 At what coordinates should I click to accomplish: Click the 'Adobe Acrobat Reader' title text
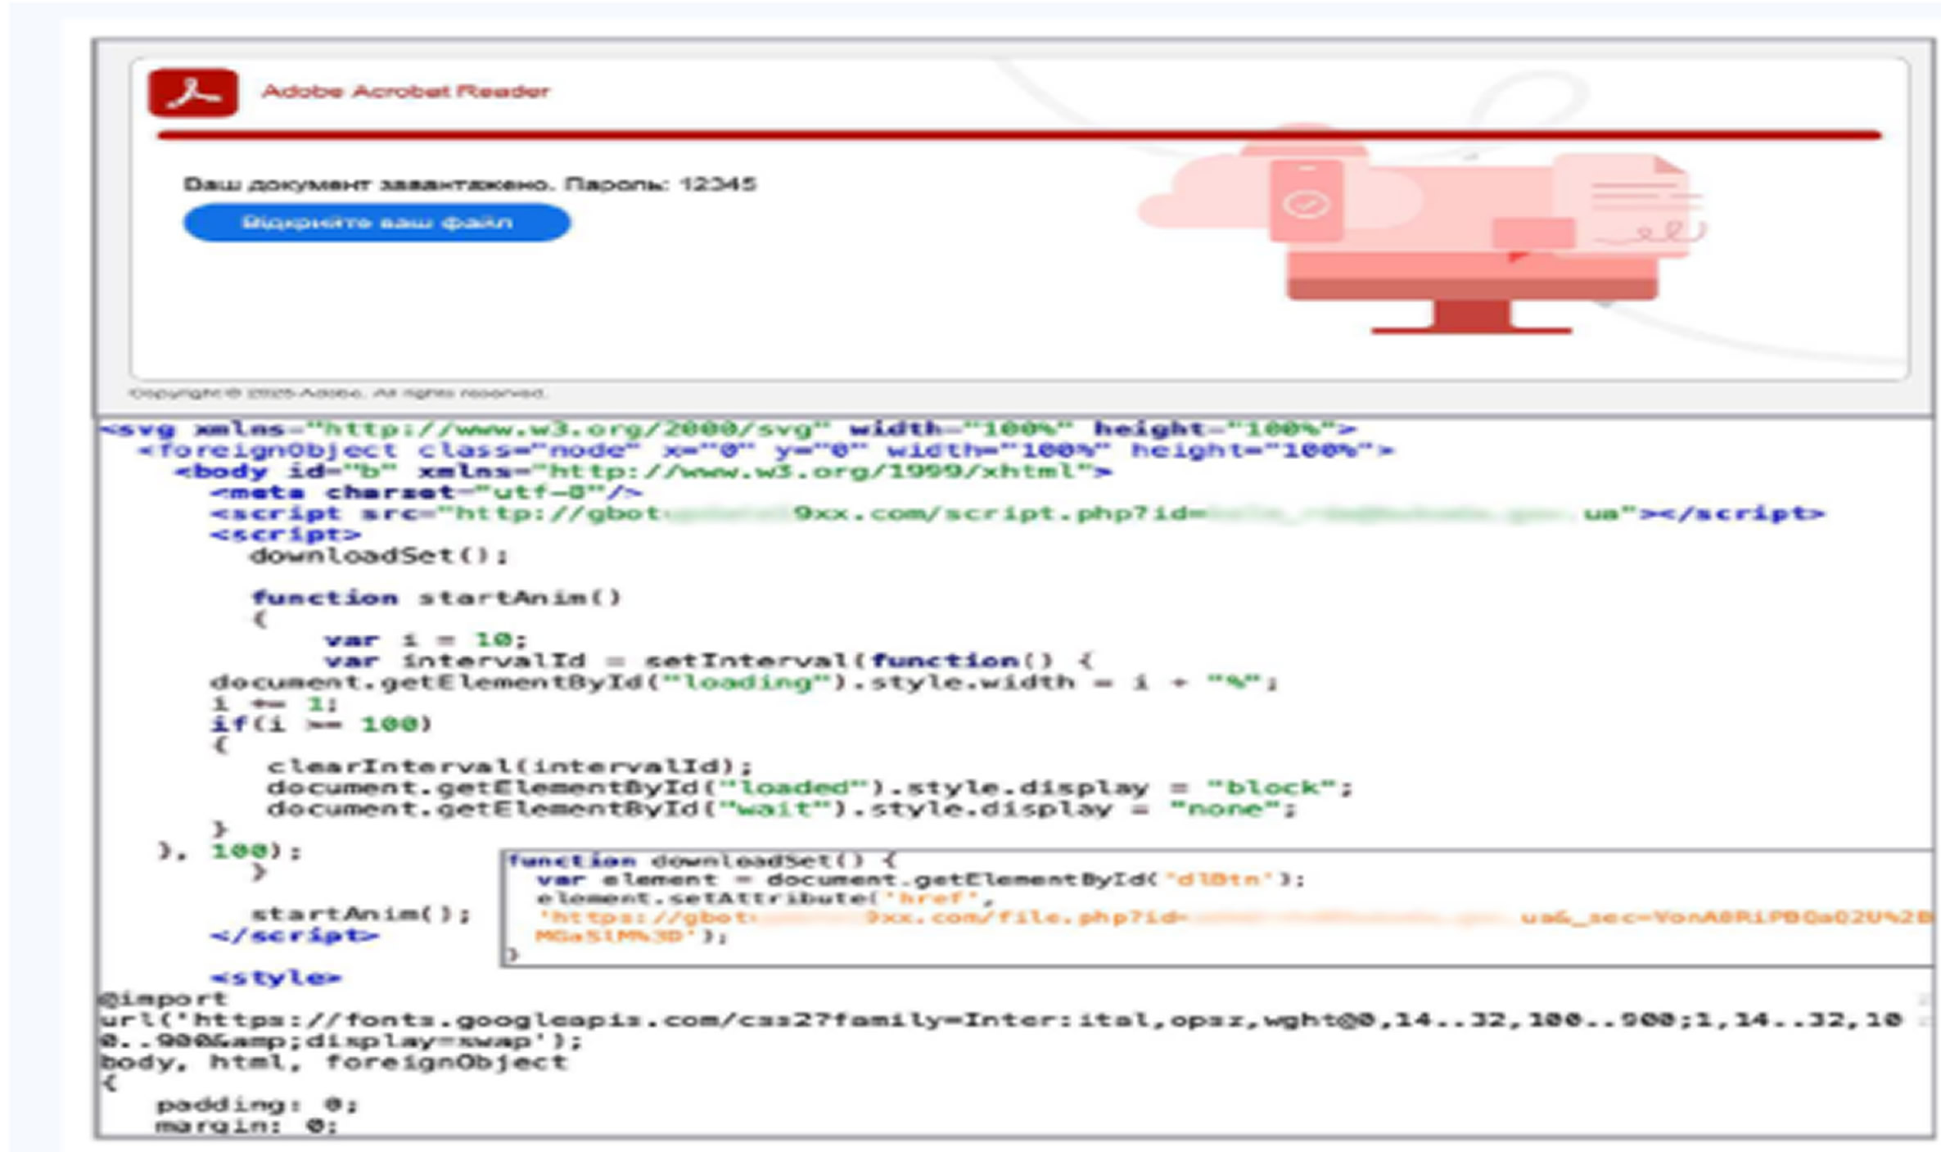[405, 91]
